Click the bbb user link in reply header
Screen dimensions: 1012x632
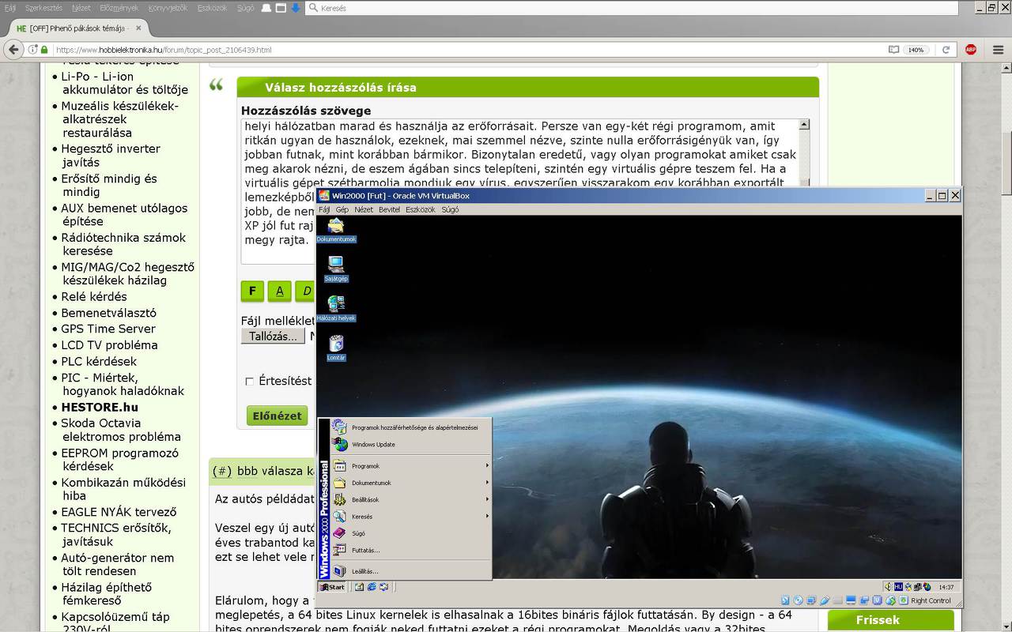click(247, 471)
